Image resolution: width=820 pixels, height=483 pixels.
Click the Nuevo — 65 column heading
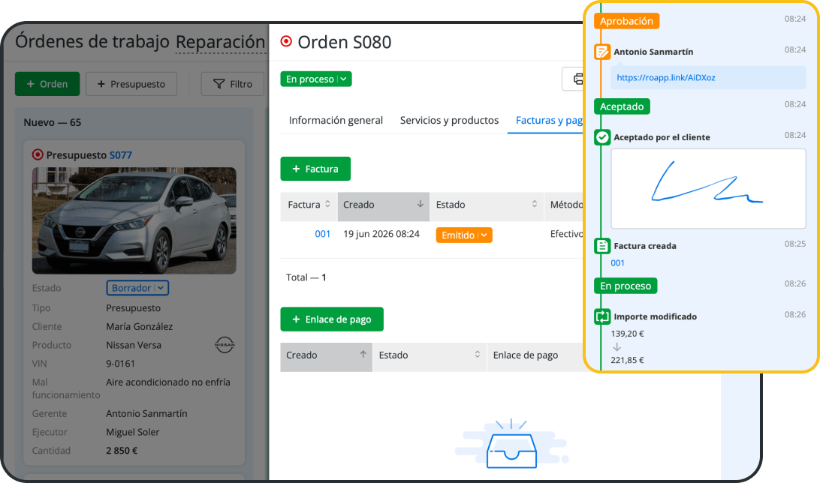pos(53,122)
